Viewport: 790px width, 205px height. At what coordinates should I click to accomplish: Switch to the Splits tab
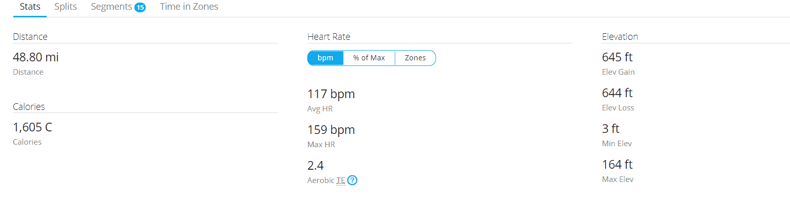click(x=66, y=7)
